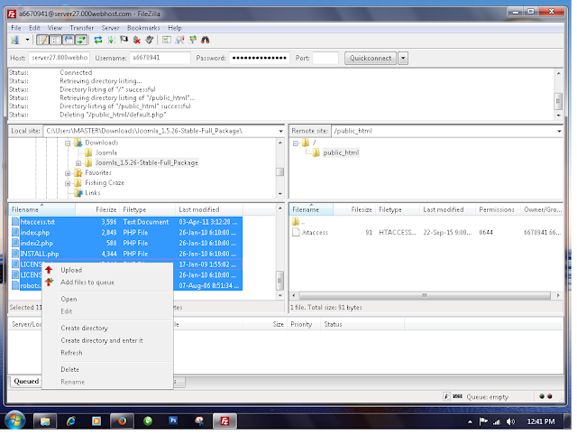Toggle the remote directory tree display

point(69,40)
